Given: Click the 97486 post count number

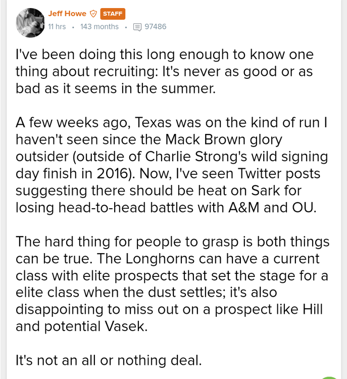Looking at the screenshot, I should (155, 27).
